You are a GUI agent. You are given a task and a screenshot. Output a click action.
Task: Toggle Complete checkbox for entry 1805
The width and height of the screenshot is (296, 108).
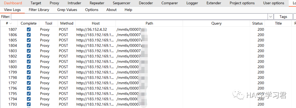(29, 40)
